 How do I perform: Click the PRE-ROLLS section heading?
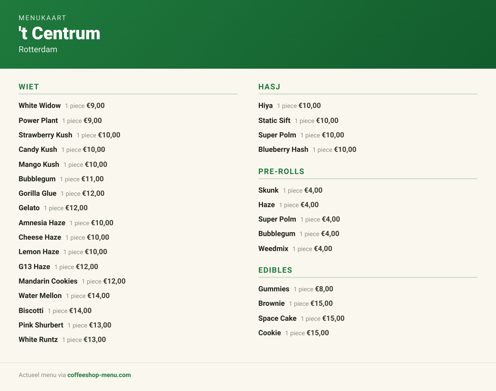click(x=281, y=171)
